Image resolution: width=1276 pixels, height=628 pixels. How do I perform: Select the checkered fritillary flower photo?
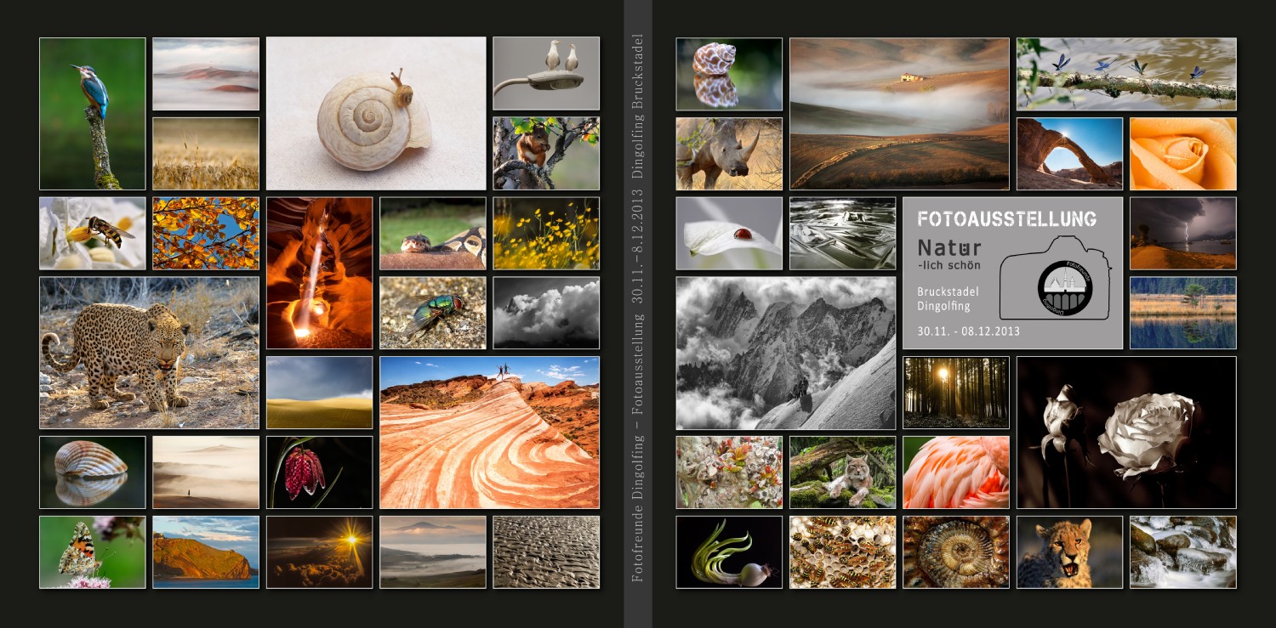click(320, 472)
